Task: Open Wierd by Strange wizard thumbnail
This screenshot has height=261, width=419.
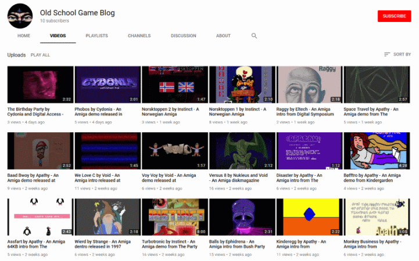Action: point(108,216)
